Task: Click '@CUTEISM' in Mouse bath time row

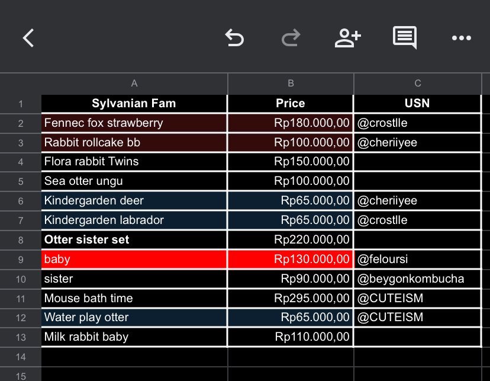Action: coord(417,298)
